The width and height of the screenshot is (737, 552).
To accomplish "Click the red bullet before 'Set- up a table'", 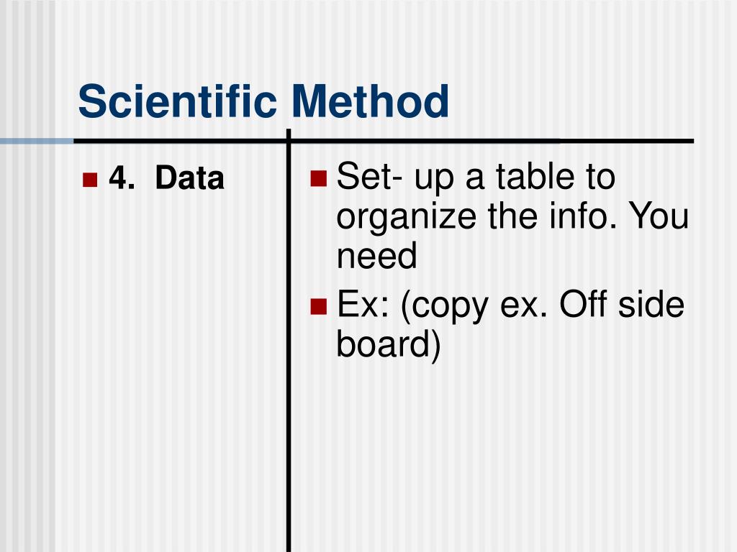I will (x=319, y=178).
